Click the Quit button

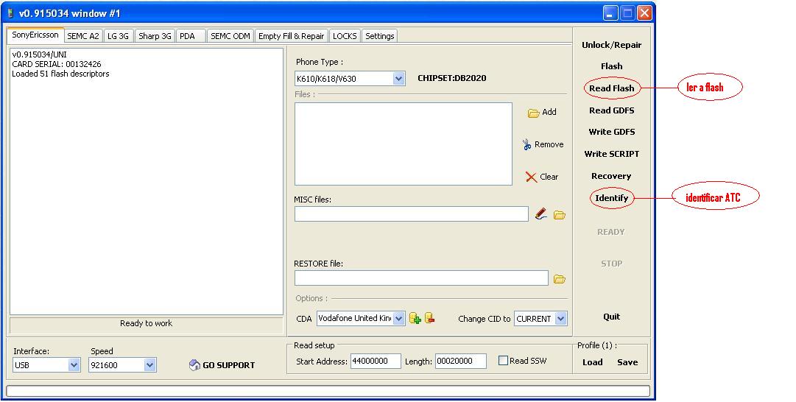point(611,317)
